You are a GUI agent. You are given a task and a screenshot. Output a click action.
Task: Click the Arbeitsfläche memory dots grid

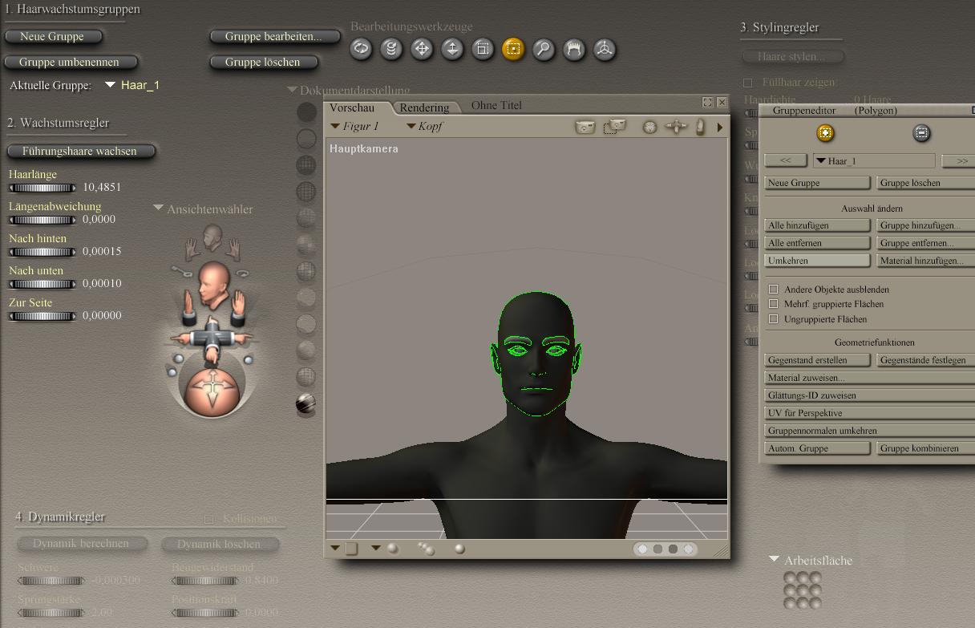pyautogui.click(x=803, y=590)
